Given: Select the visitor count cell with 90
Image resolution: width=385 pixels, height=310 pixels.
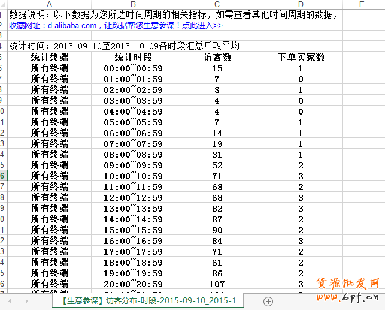Looking at the screenshot, I should point(217,230).
